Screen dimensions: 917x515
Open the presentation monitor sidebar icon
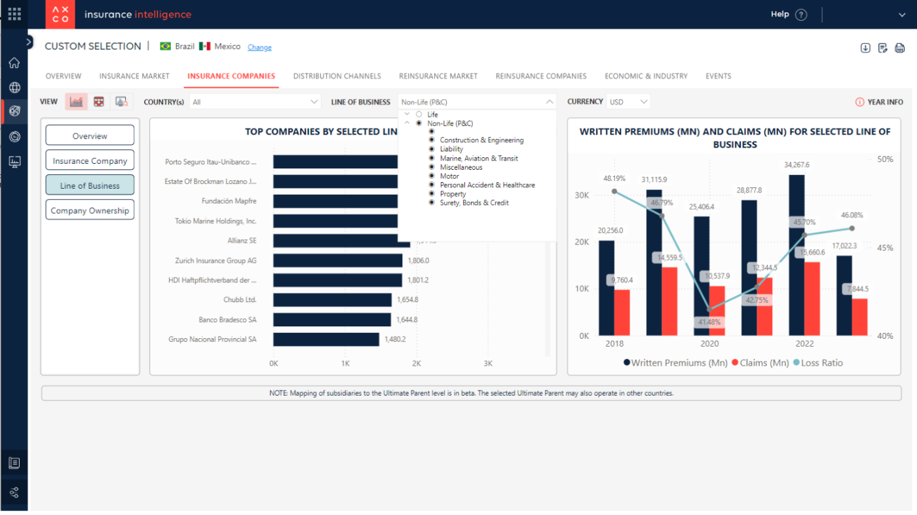tap(14, 161)
